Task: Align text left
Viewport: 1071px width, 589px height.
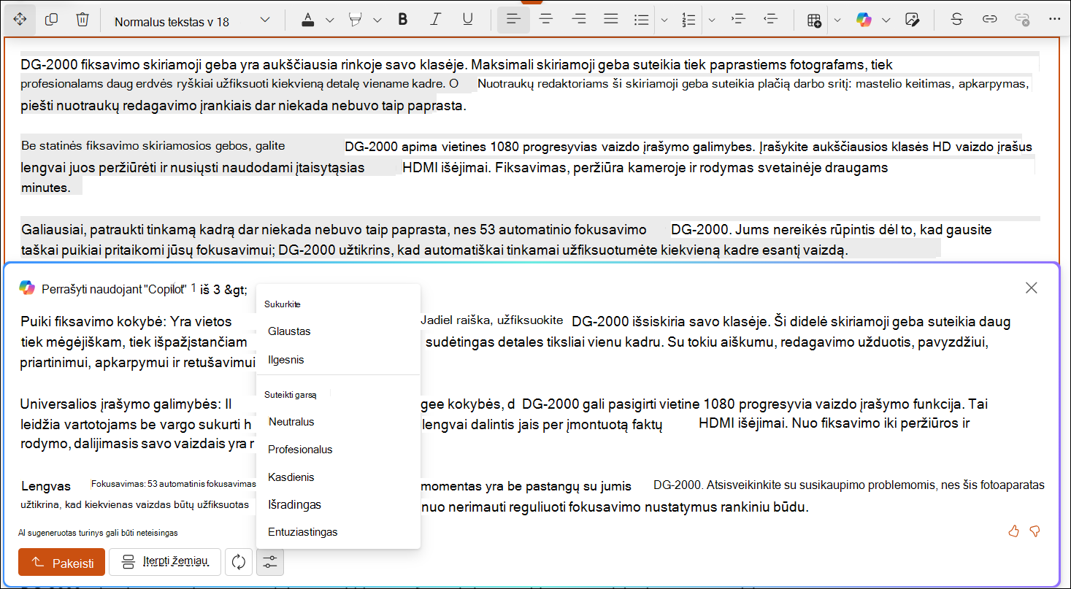Action: (x=513, y=20)
